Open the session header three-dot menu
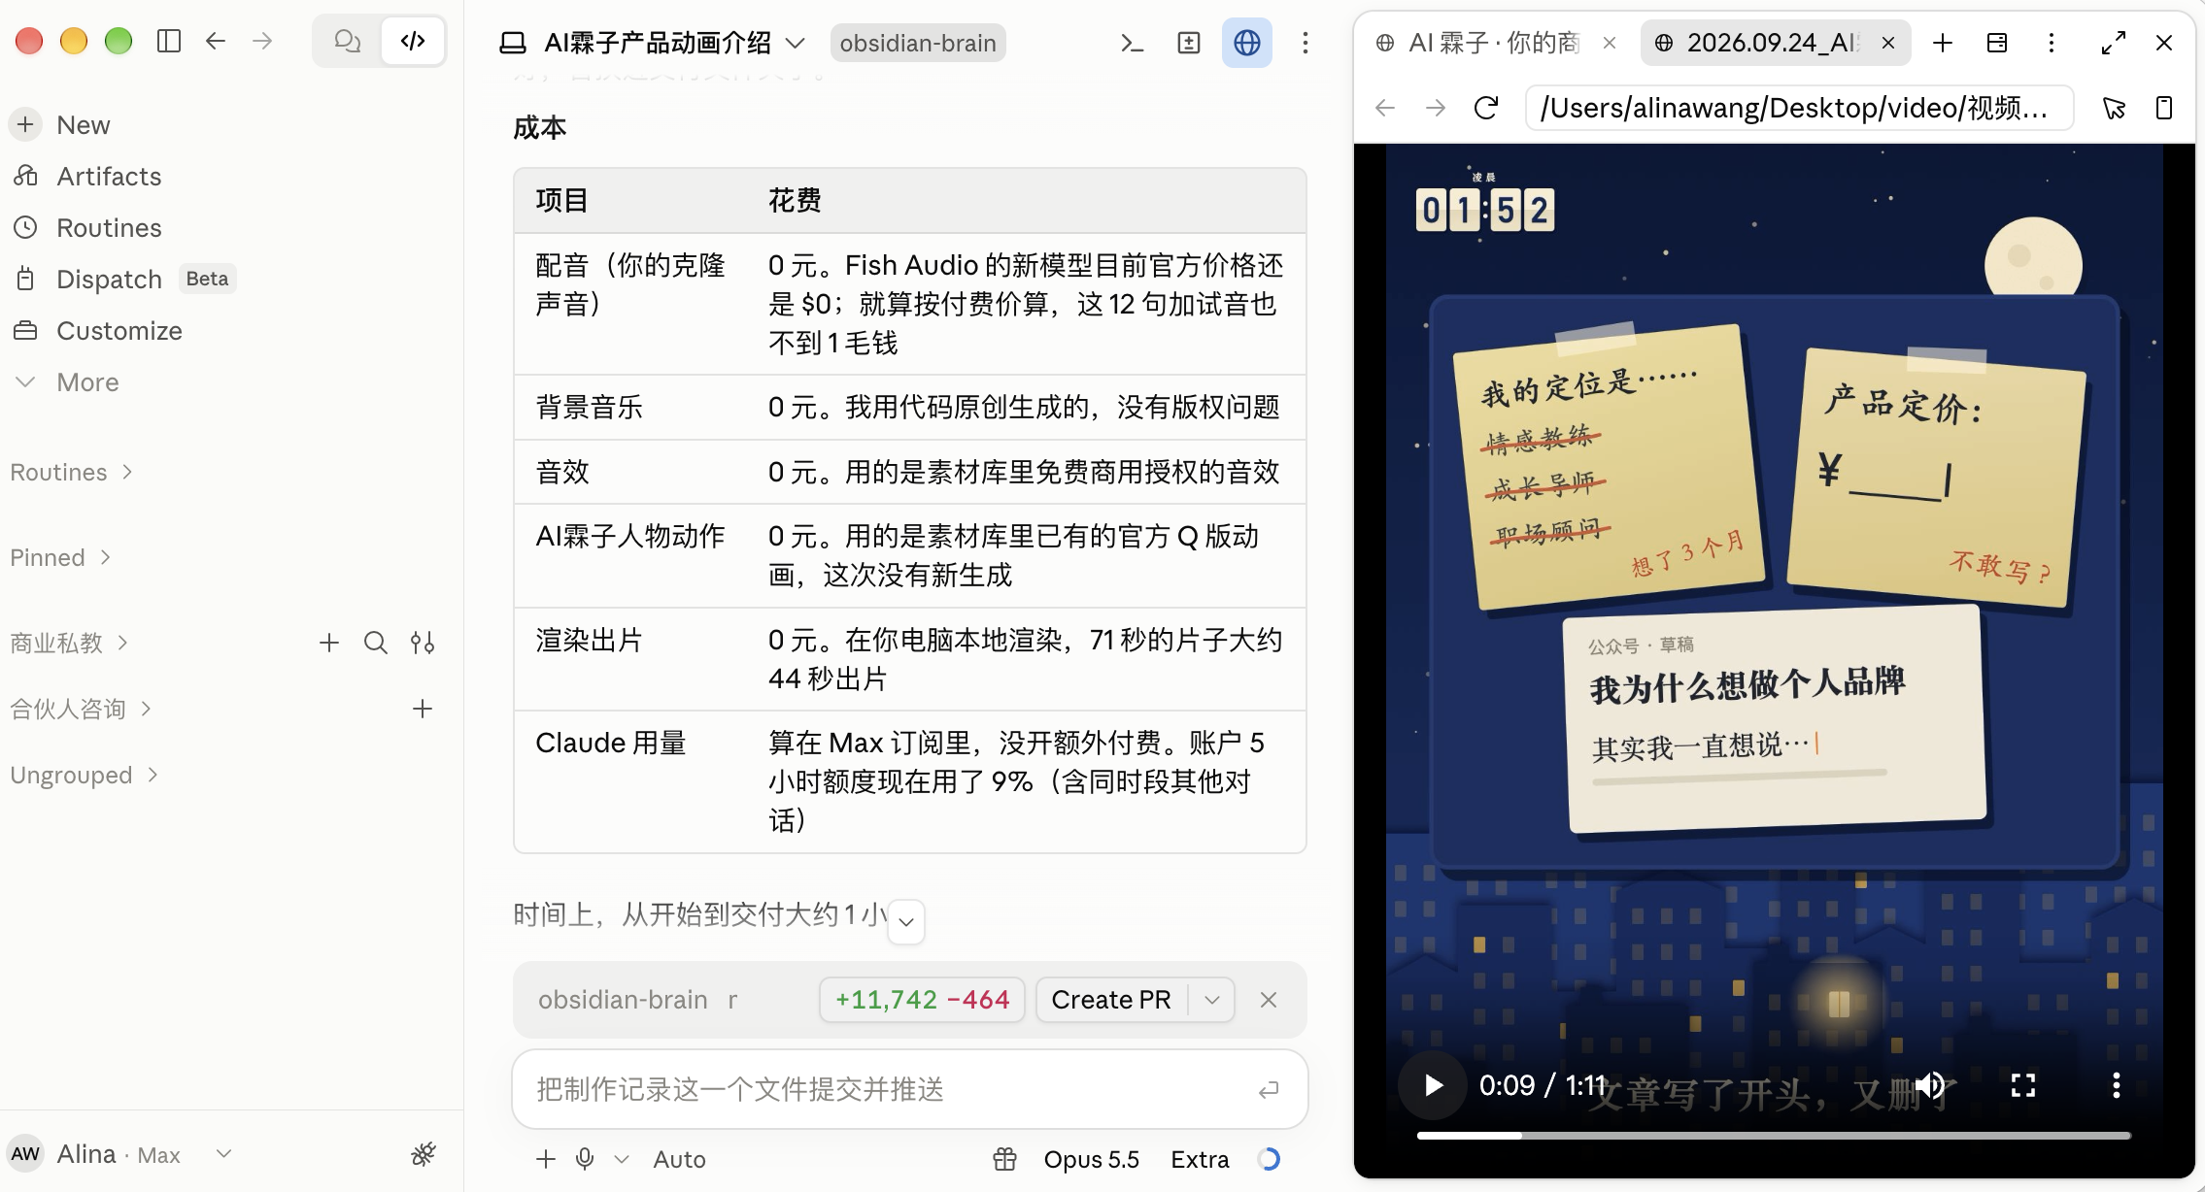Screen dimensions: 2205x1192 tap(1306, 43)
